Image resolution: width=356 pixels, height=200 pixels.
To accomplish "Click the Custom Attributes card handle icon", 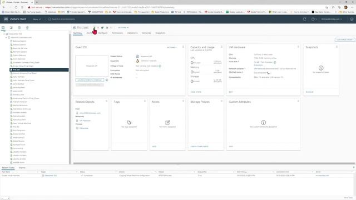I will [x=298, y=101].
